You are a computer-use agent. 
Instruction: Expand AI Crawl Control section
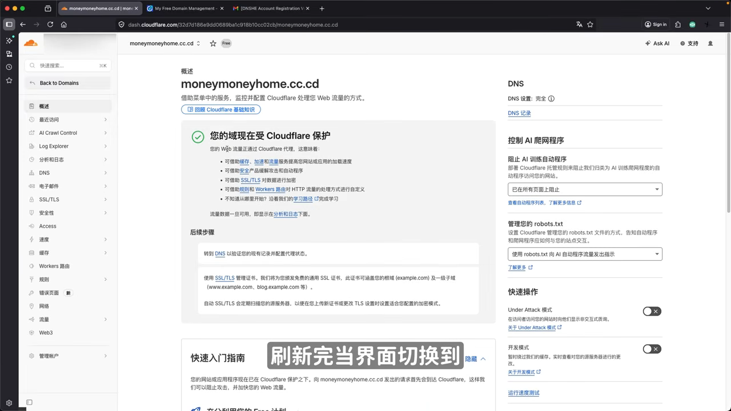click(68, 133)
